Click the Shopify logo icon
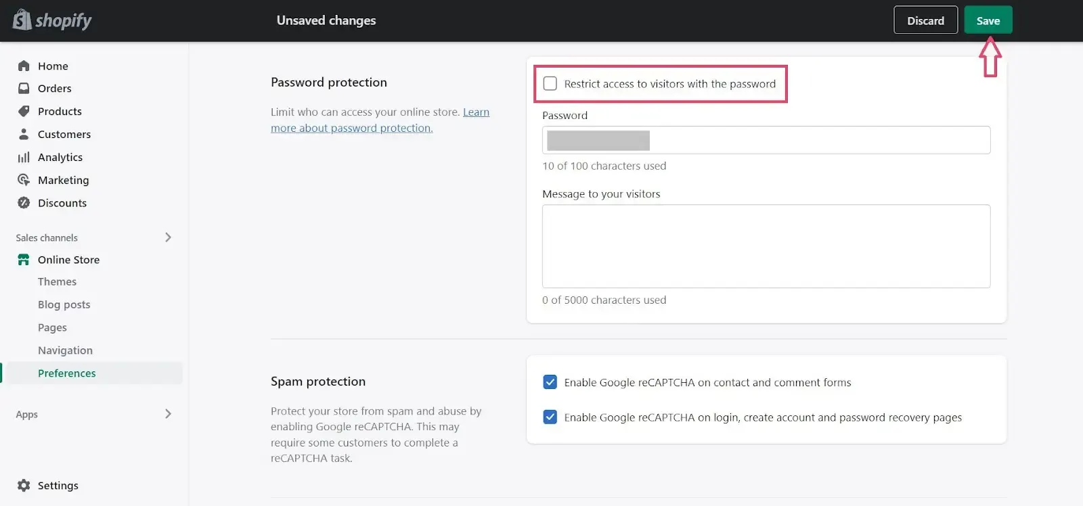The image size is (1083, 506). (x=22, y=20)
